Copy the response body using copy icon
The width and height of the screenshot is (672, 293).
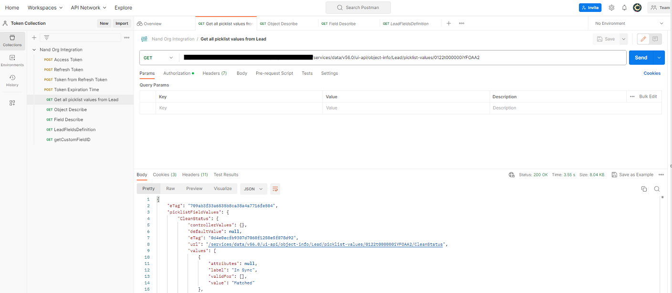click(x=644, y=189)
